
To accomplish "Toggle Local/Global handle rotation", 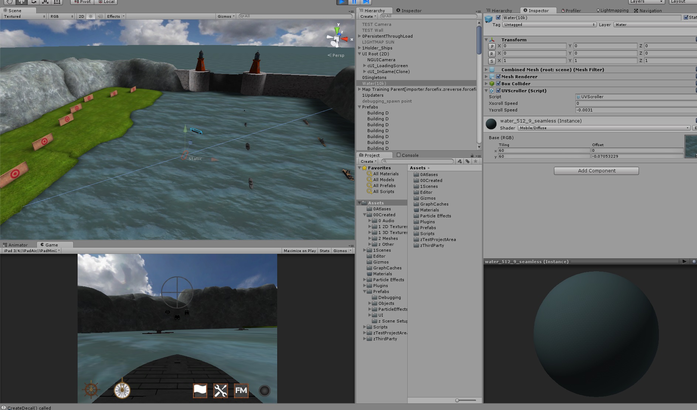I will 106,2.
